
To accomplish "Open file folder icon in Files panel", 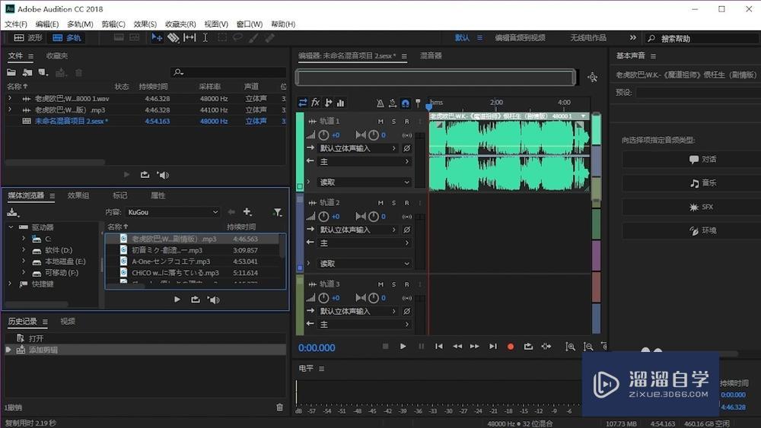I will (x=11, y=73).
